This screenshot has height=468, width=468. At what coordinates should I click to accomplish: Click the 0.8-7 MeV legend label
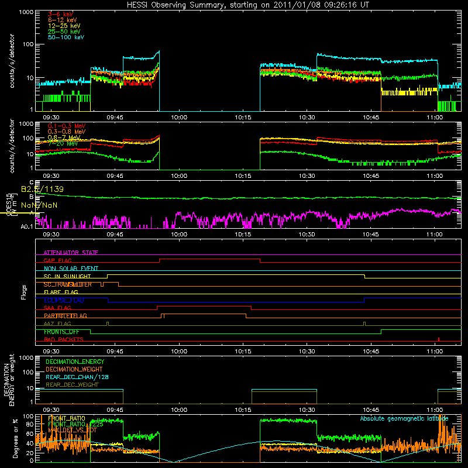click(x=64, y=137)
